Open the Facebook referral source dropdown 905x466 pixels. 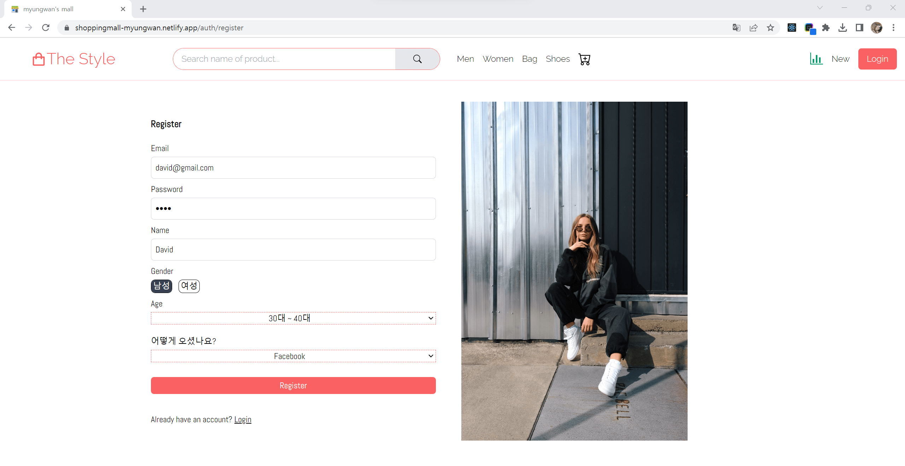pos(293,356)
